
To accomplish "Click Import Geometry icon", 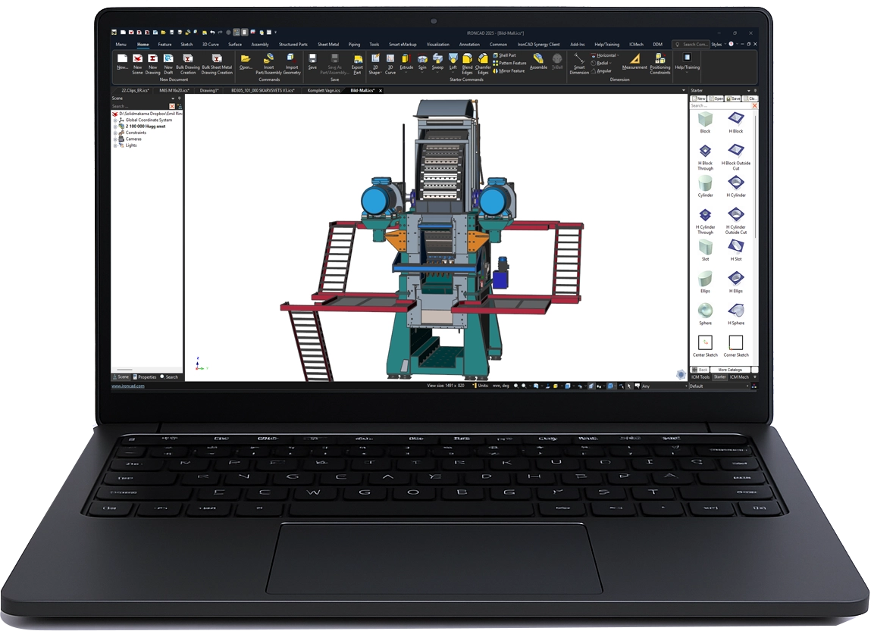I will tap(292, 58).
